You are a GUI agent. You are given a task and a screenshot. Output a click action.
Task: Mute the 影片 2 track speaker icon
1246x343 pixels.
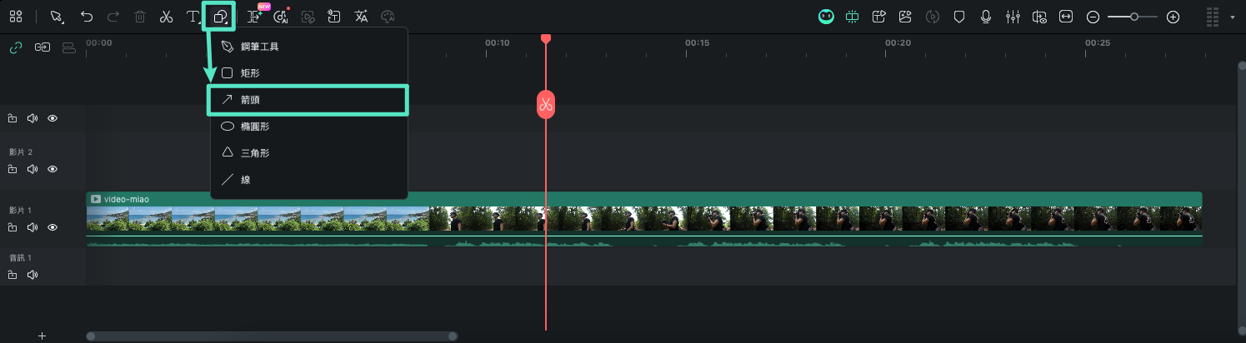coord(33,169)
